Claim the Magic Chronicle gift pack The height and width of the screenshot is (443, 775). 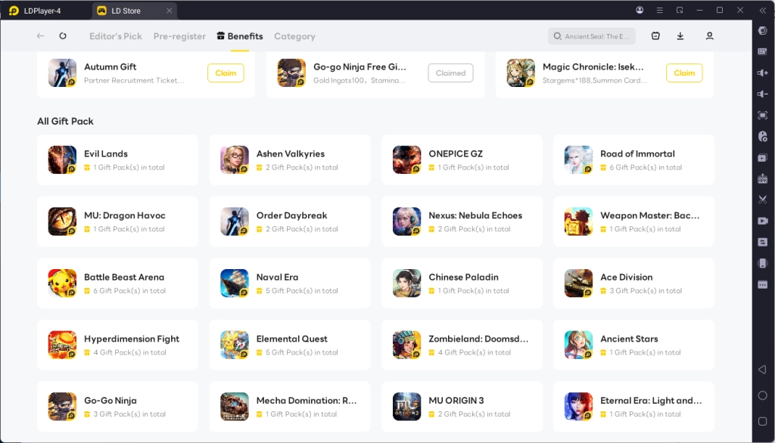(684, 73)
